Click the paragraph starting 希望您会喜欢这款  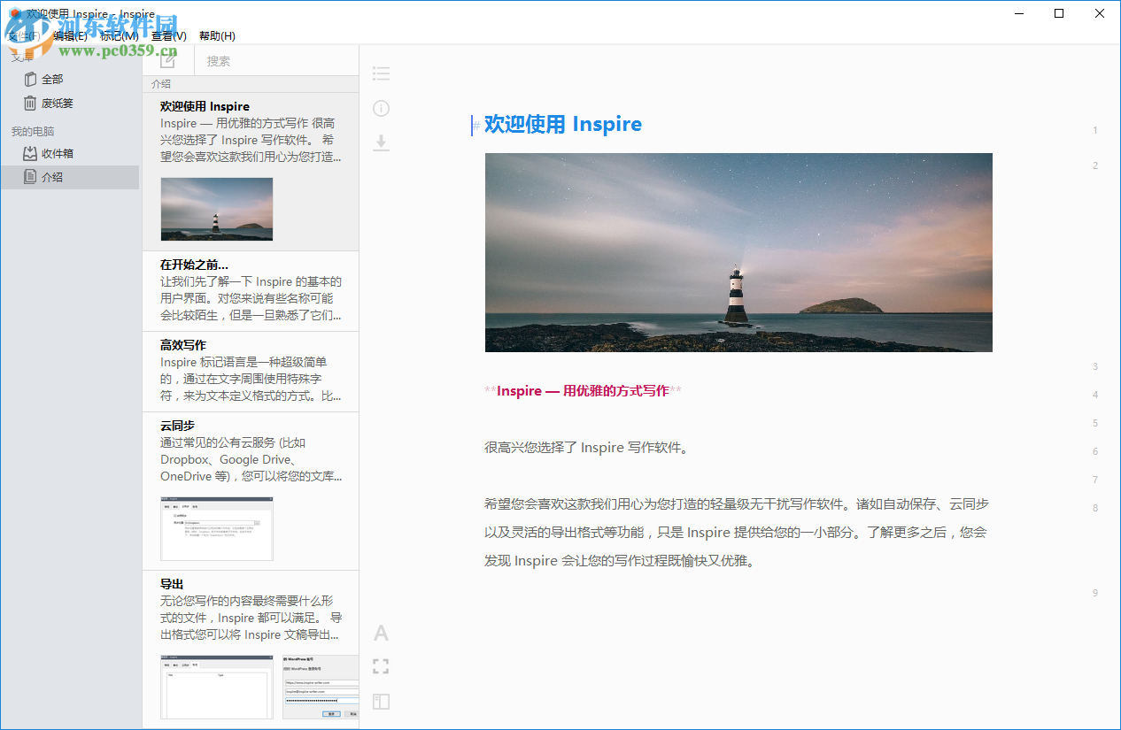[x=737, y=533]
